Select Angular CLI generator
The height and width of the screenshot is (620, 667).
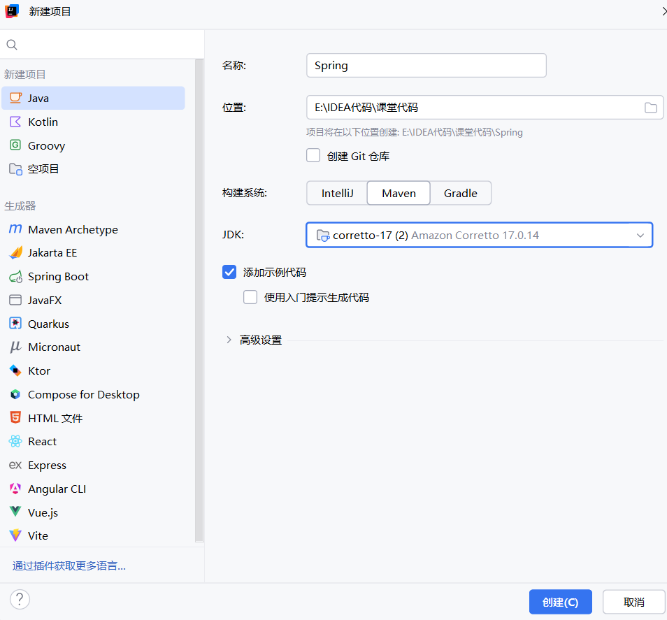click(93, 489)
